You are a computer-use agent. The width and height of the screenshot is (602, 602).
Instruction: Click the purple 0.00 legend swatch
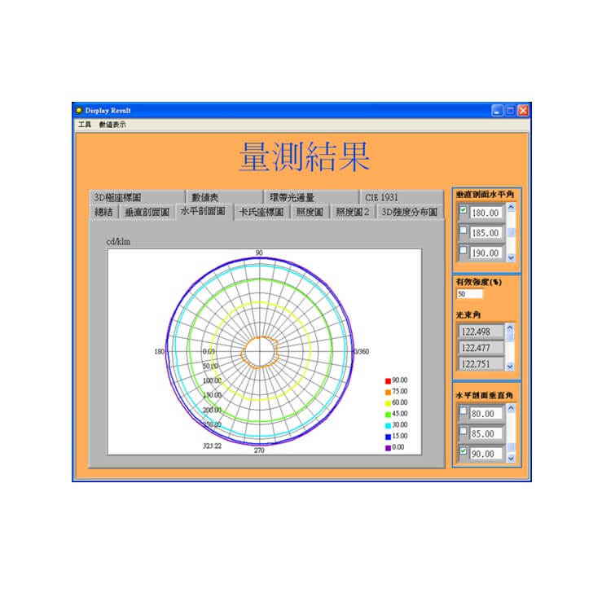[x=388, y=448]
